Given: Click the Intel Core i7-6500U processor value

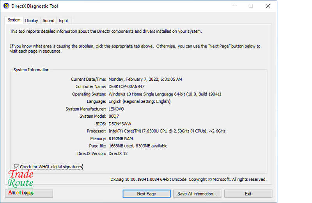Looking at the screenshot, I should pos(167,131).
